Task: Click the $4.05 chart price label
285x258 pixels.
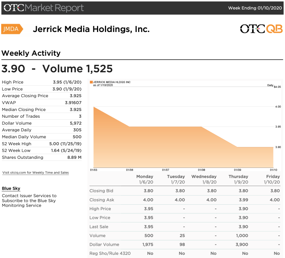Action: [x=277, y=87]
